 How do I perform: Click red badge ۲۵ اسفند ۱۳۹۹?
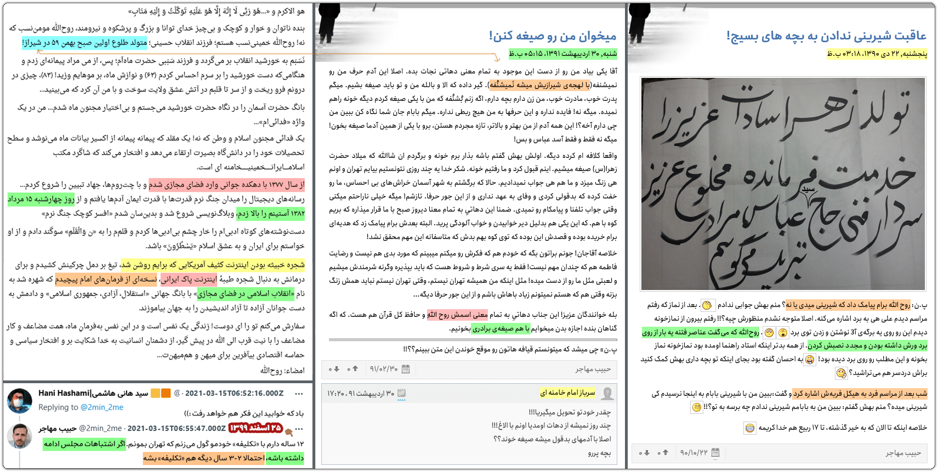pyautogui.click(x=255, y=428)
